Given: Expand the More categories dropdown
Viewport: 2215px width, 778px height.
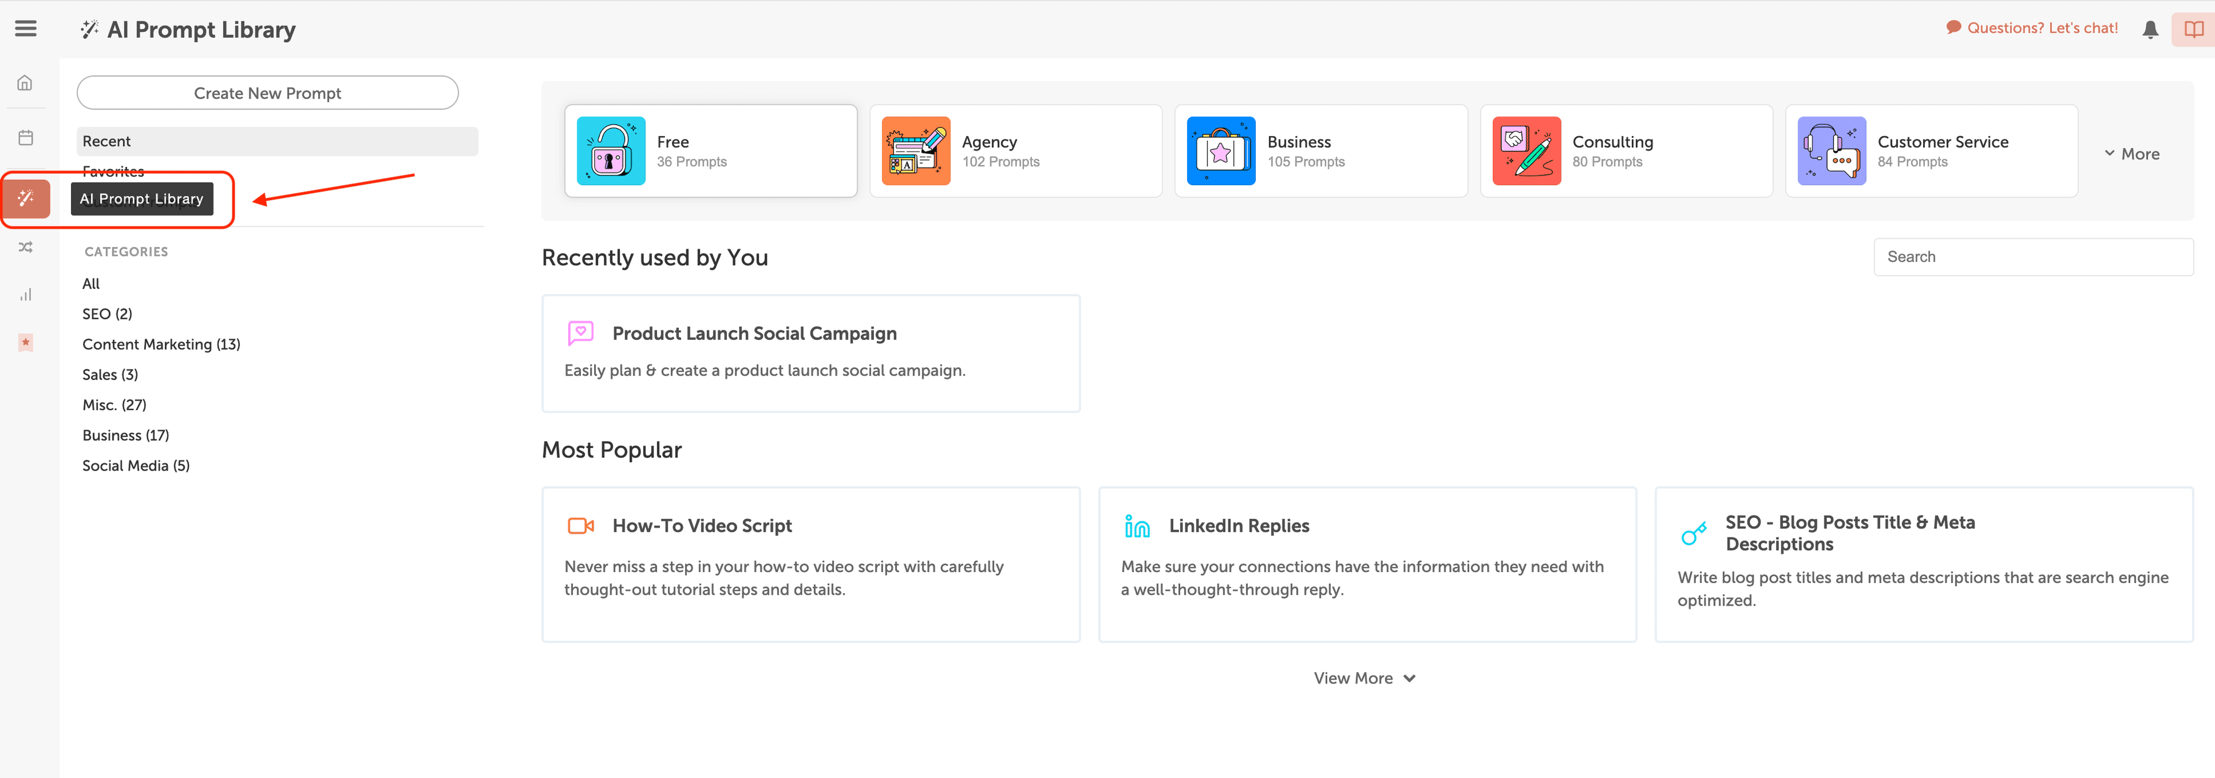Looking at the screenshot, I should (x=2134, y=151).
